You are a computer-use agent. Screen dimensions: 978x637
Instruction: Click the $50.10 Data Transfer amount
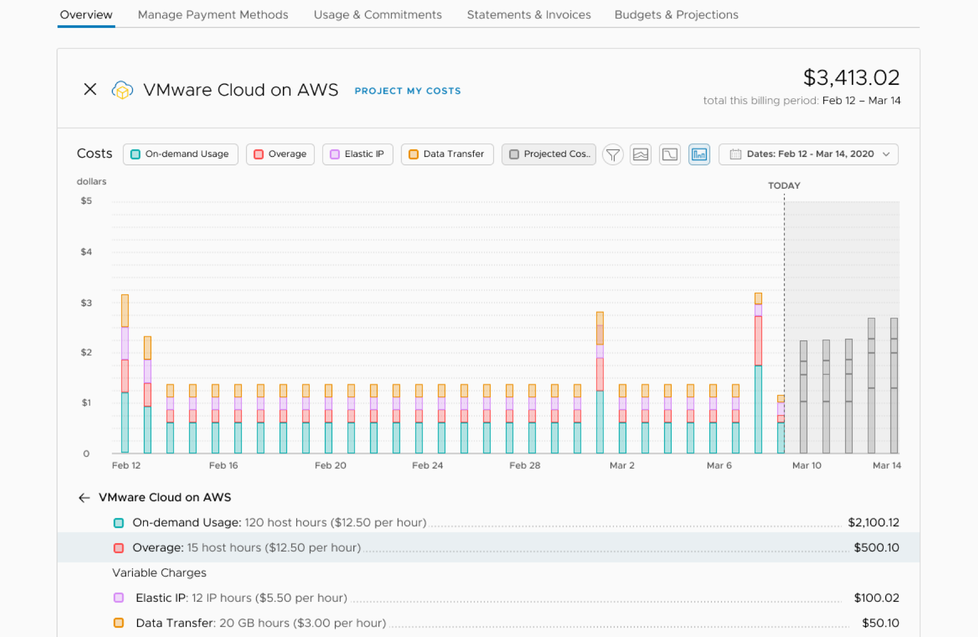tap(880, 623)
